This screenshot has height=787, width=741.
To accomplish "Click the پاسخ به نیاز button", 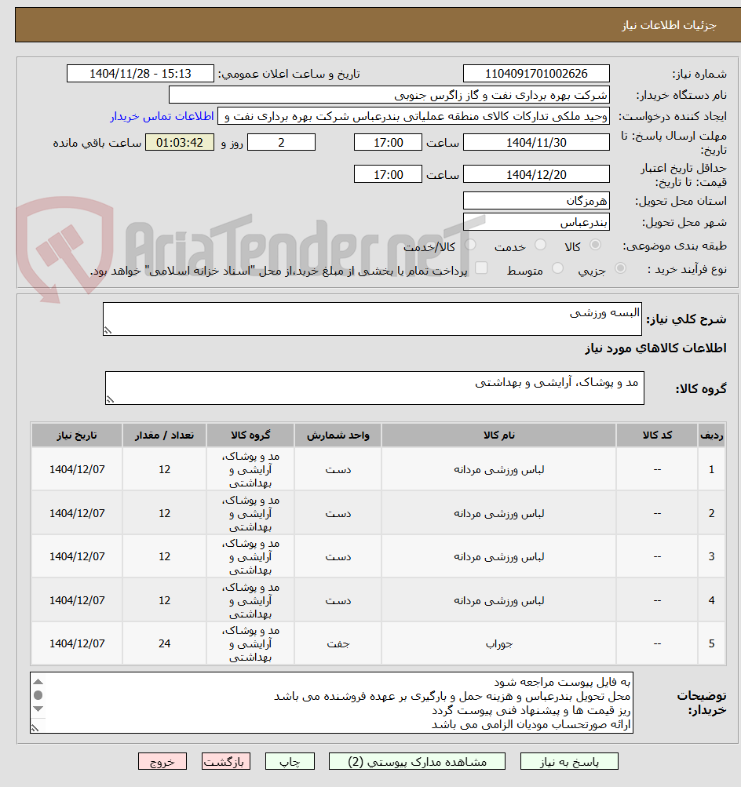I will point(569,761).
